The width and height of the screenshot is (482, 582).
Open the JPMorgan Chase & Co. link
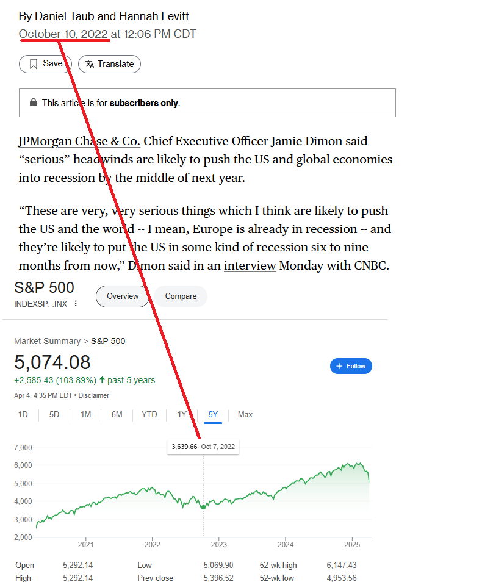(79, 142)
